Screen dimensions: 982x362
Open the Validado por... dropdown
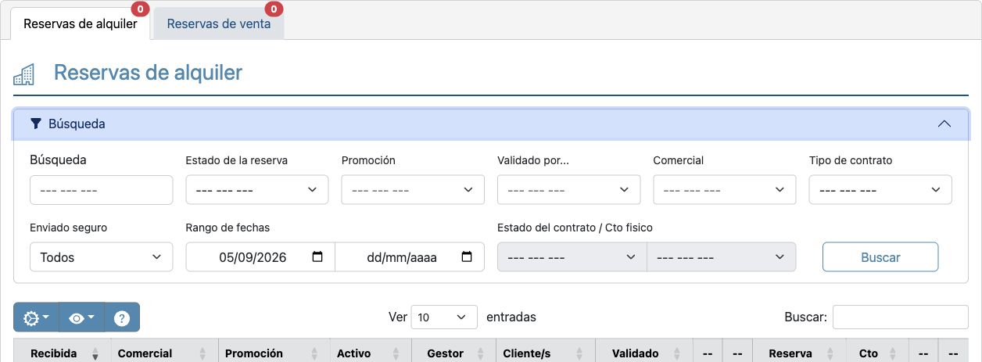568,189
